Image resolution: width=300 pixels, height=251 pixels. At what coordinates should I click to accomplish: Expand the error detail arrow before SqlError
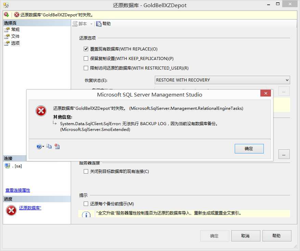coord(55,123)
